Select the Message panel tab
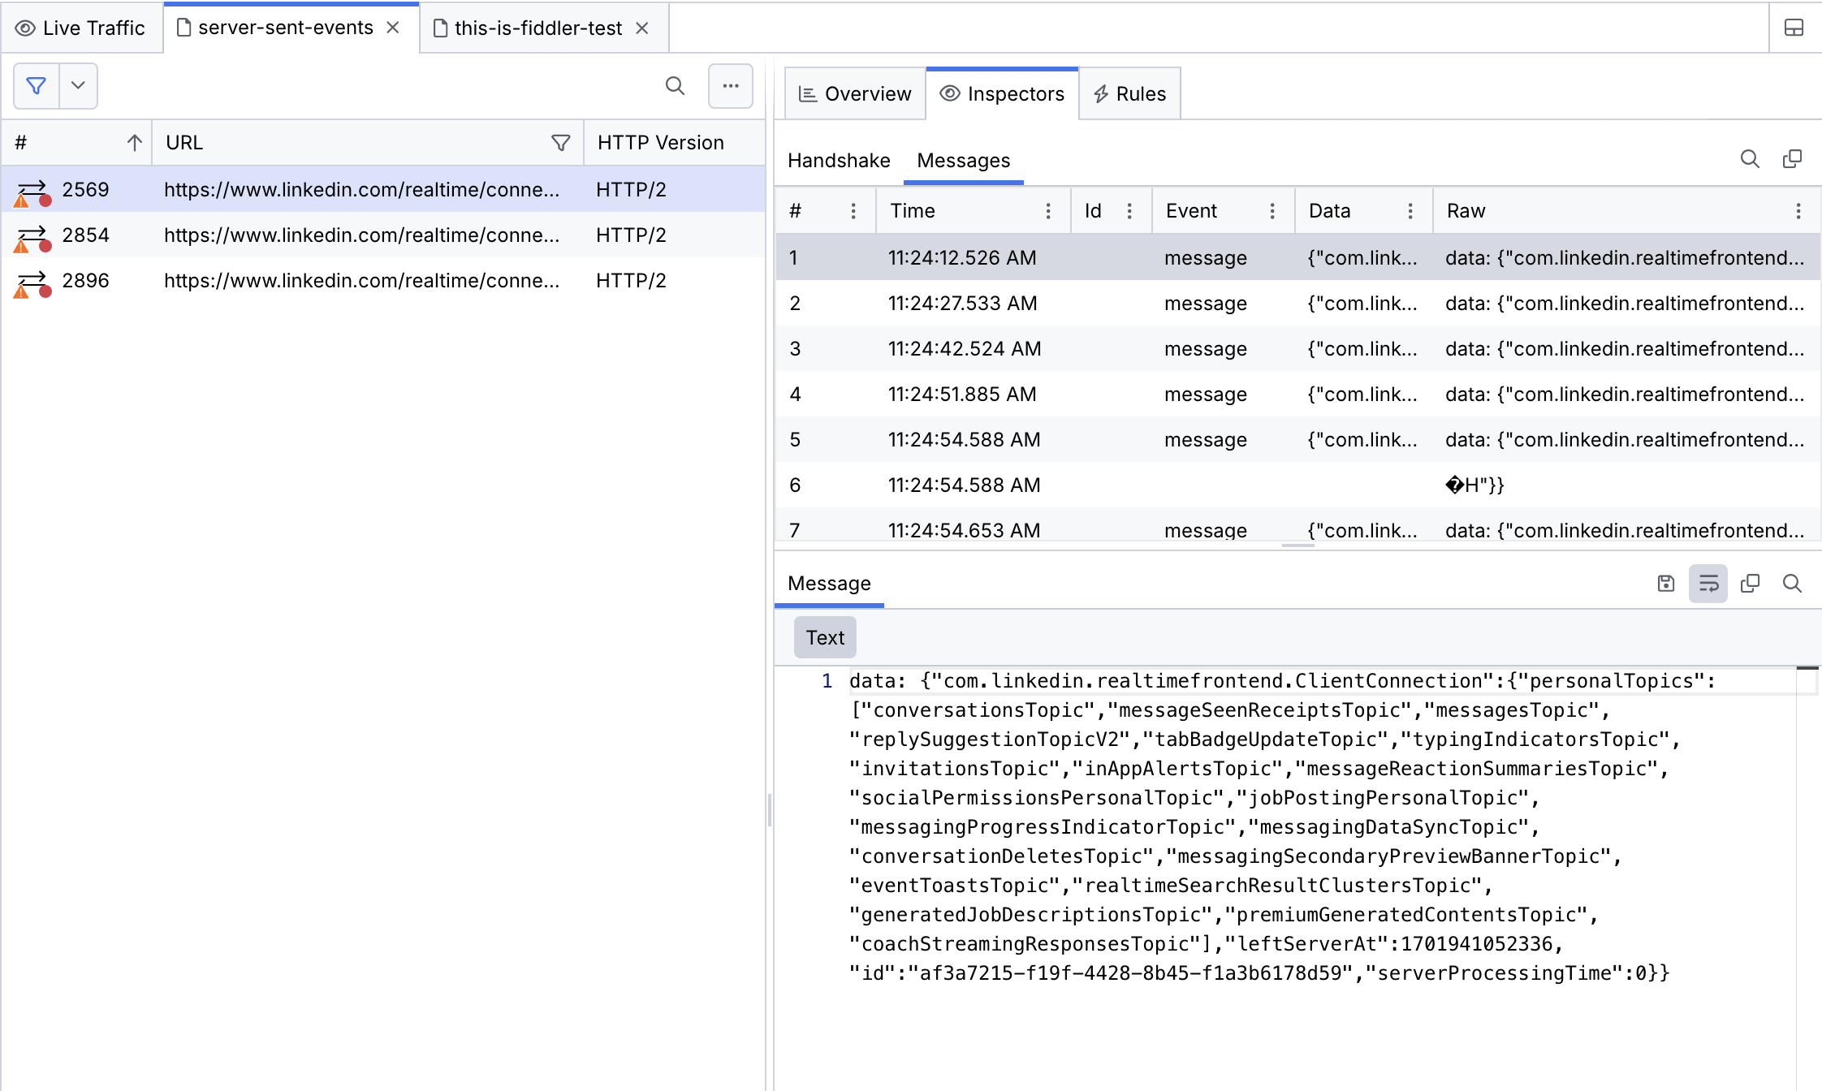The image size is (1822, 1091). [x=829, y=584]
